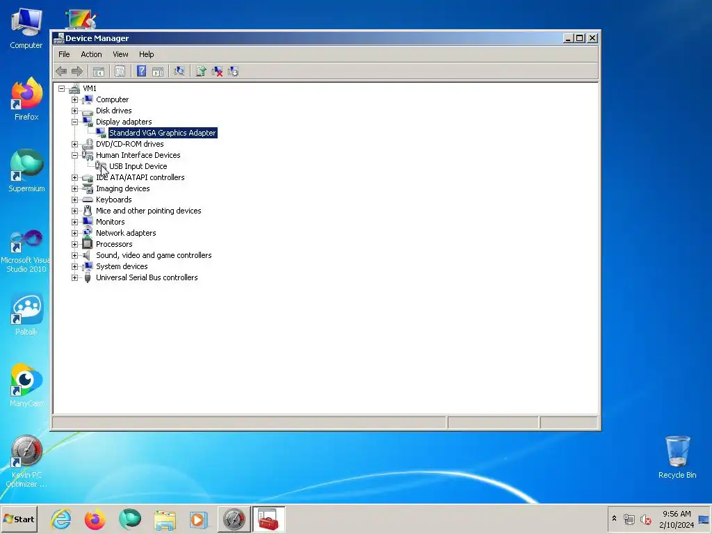Open the Action menu
This screenshot has height=534, width=712.
tap(91, 54)
